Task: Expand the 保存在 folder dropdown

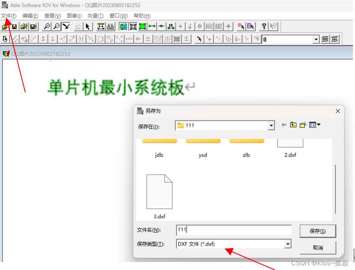Action: pyautogui.click(x=271, y=126)
